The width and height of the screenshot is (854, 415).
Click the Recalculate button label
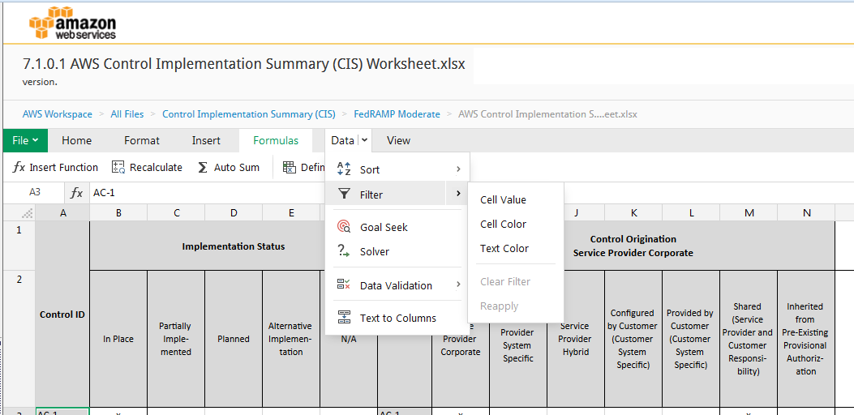tap(156, 167)
